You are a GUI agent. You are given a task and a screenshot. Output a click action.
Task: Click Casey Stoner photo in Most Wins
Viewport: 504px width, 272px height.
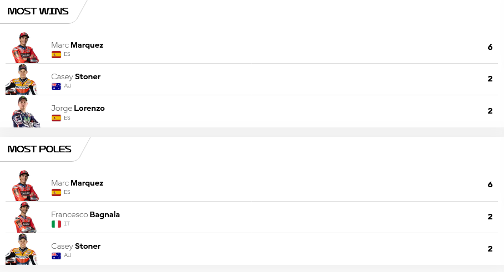coord(22,79)
